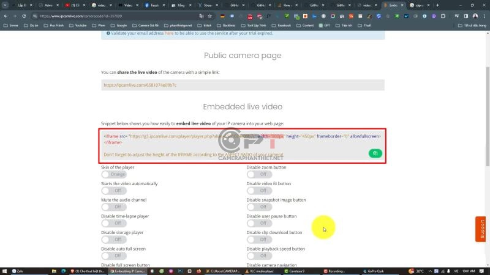Open the public camera page share link
The image size is (490, 275).
click(140, 85)
